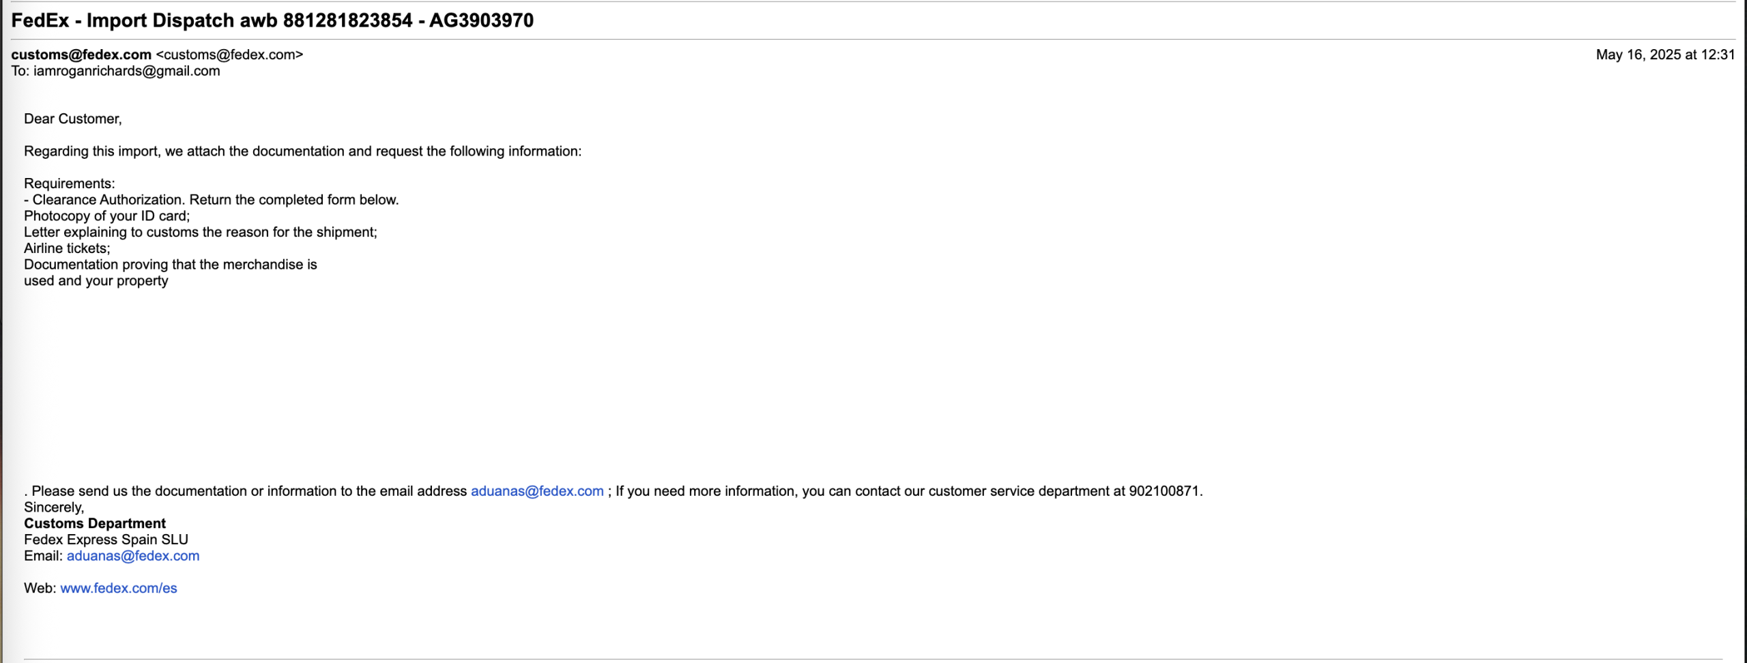Click the date 'May 16, 2025 at 12:31'
Image resolution: width=1747 pixels, height=663 pixels.
point(1665,55)
